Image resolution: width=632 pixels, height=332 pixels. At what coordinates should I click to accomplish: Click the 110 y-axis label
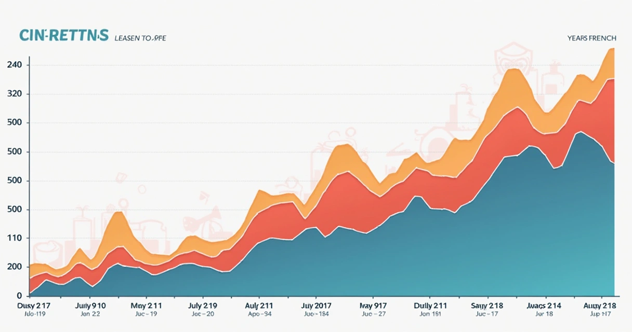pyautogui.click(x=14, y=238)
